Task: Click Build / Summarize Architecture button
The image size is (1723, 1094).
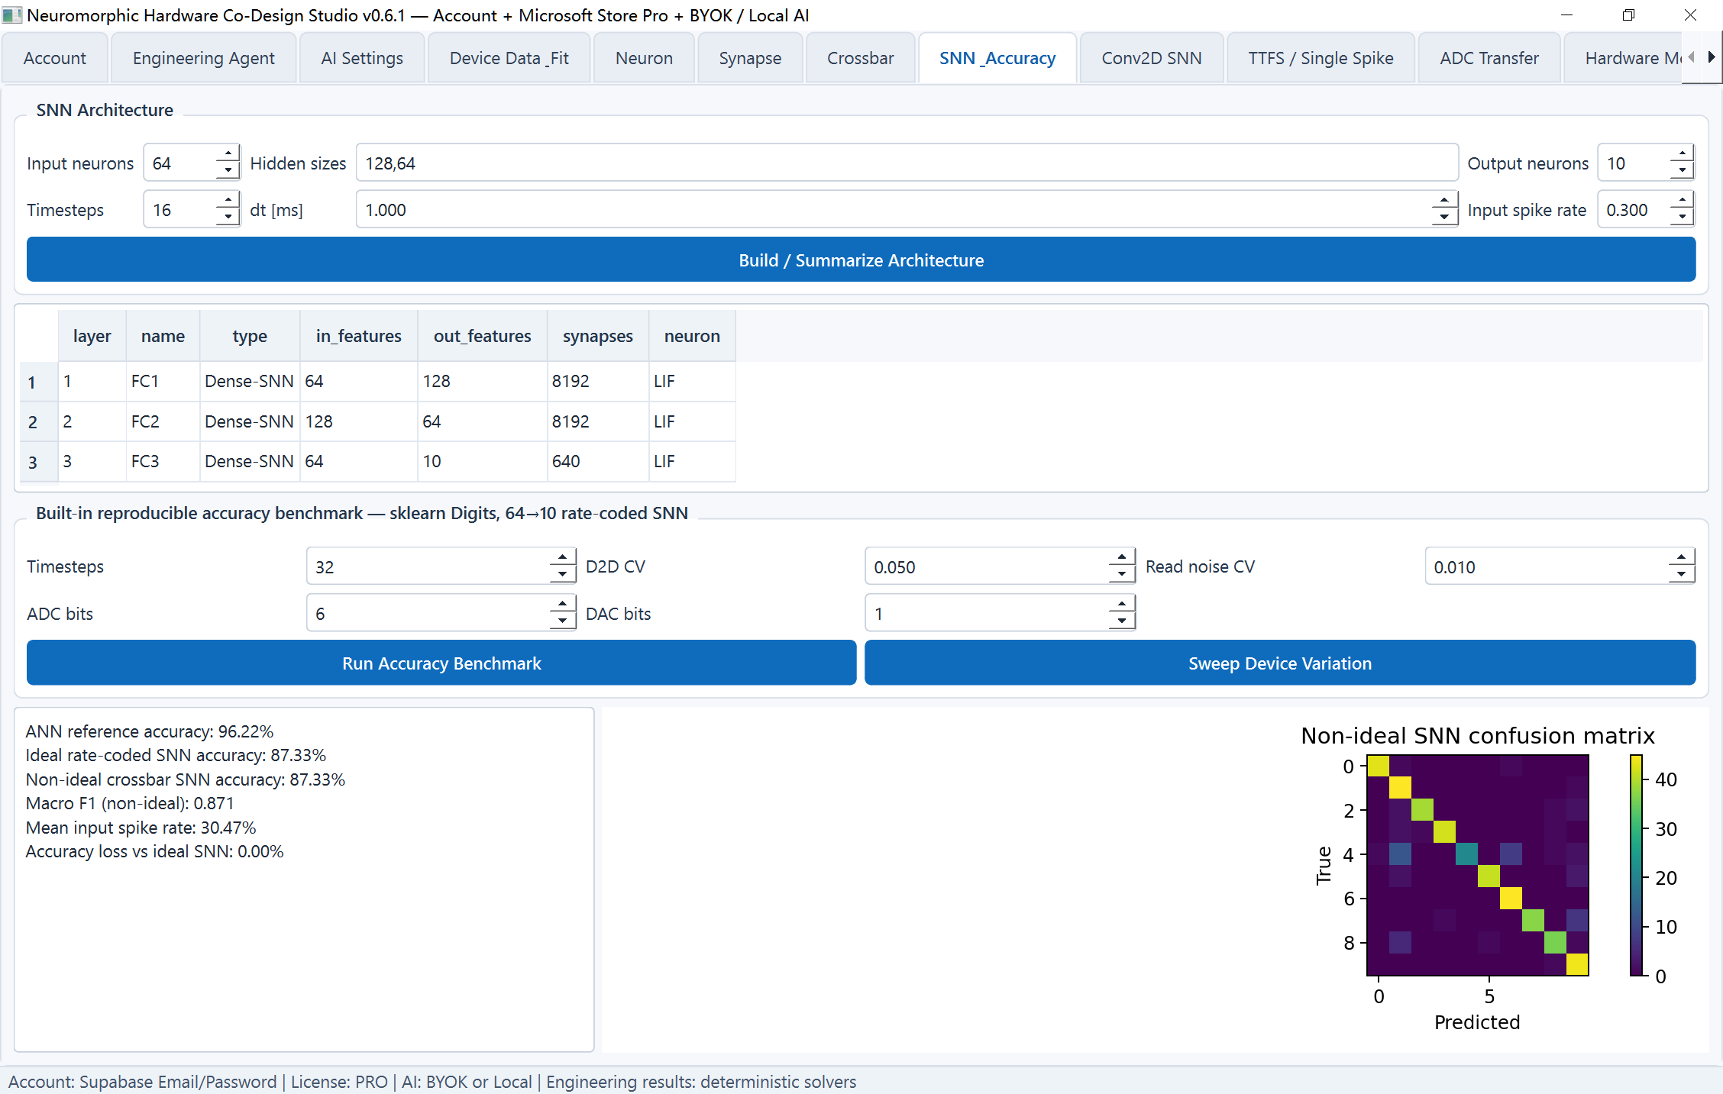Action: 861,260
